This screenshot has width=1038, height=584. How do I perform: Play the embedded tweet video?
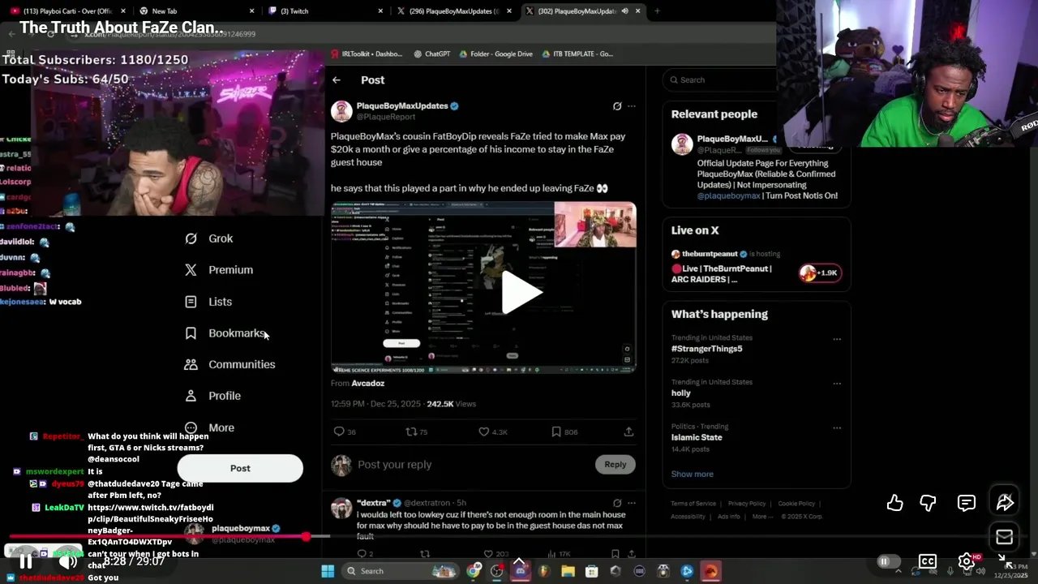click(x=520, y=292)
